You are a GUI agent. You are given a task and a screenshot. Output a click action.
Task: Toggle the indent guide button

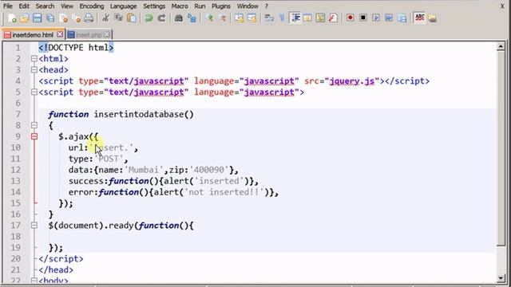tap(295, 18)
